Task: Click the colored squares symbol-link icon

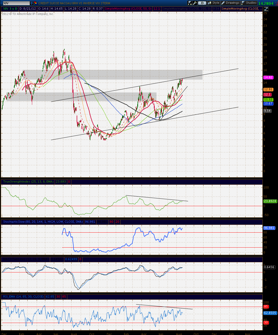Action: (x=36, y=3)
